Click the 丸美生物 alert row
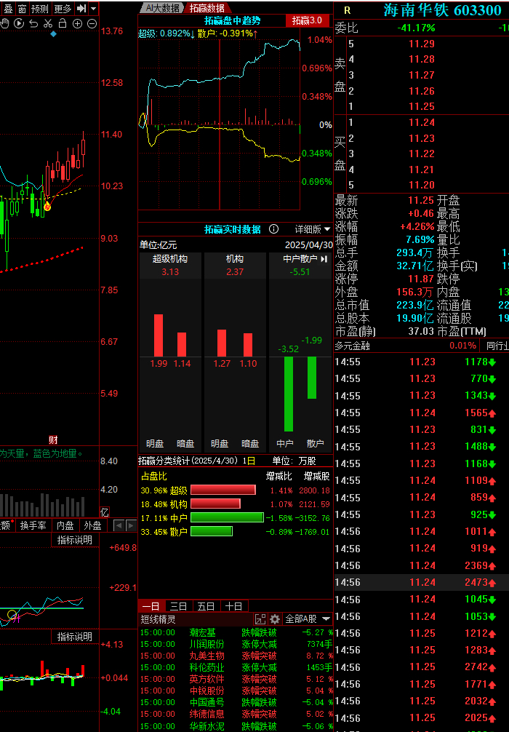 coord(236,656)
